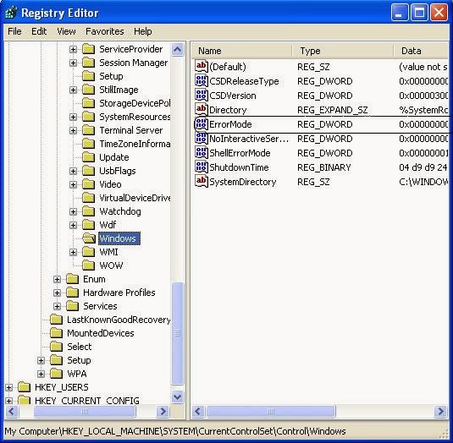This screenshot has height=443, width=453.
Task: Select the StorageDevicePolicies key label
Action: [135, 103]
